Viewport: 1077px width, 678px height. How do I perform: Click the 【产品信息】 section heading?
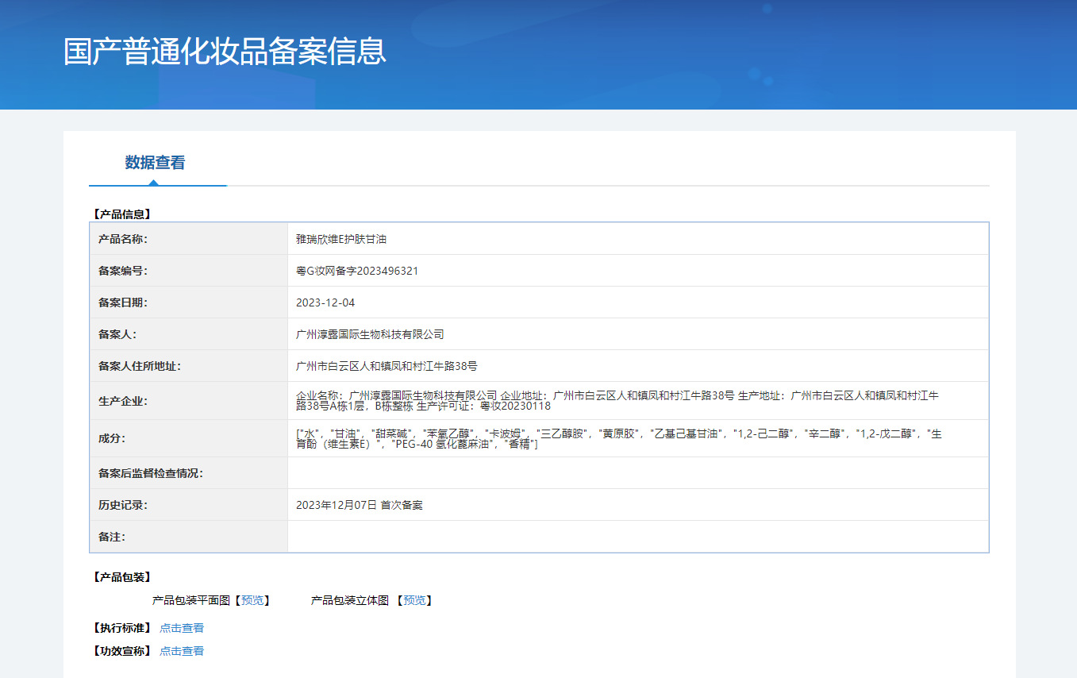point(121,214)
